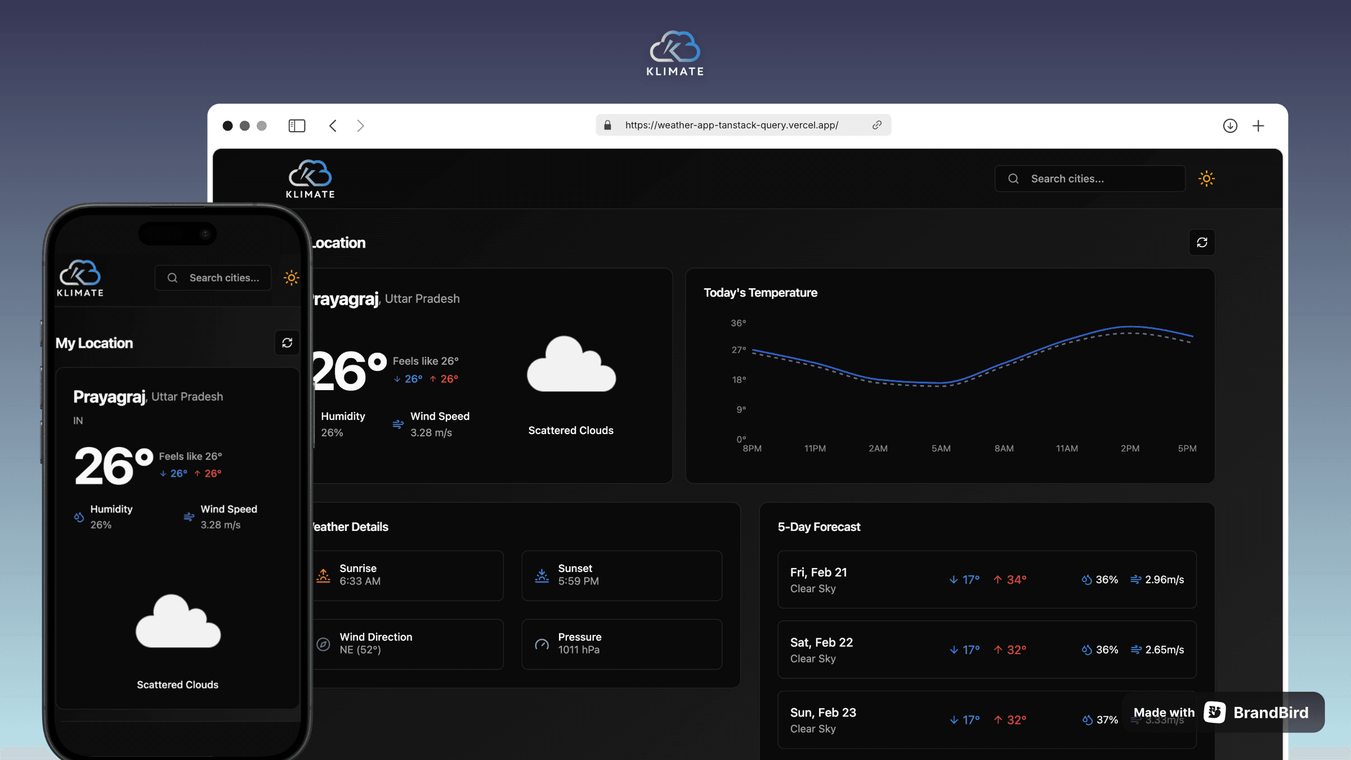Click the phone Search cities field
Screen dimensions: 1351x760
pyautogui.click(x=214, y=278)
